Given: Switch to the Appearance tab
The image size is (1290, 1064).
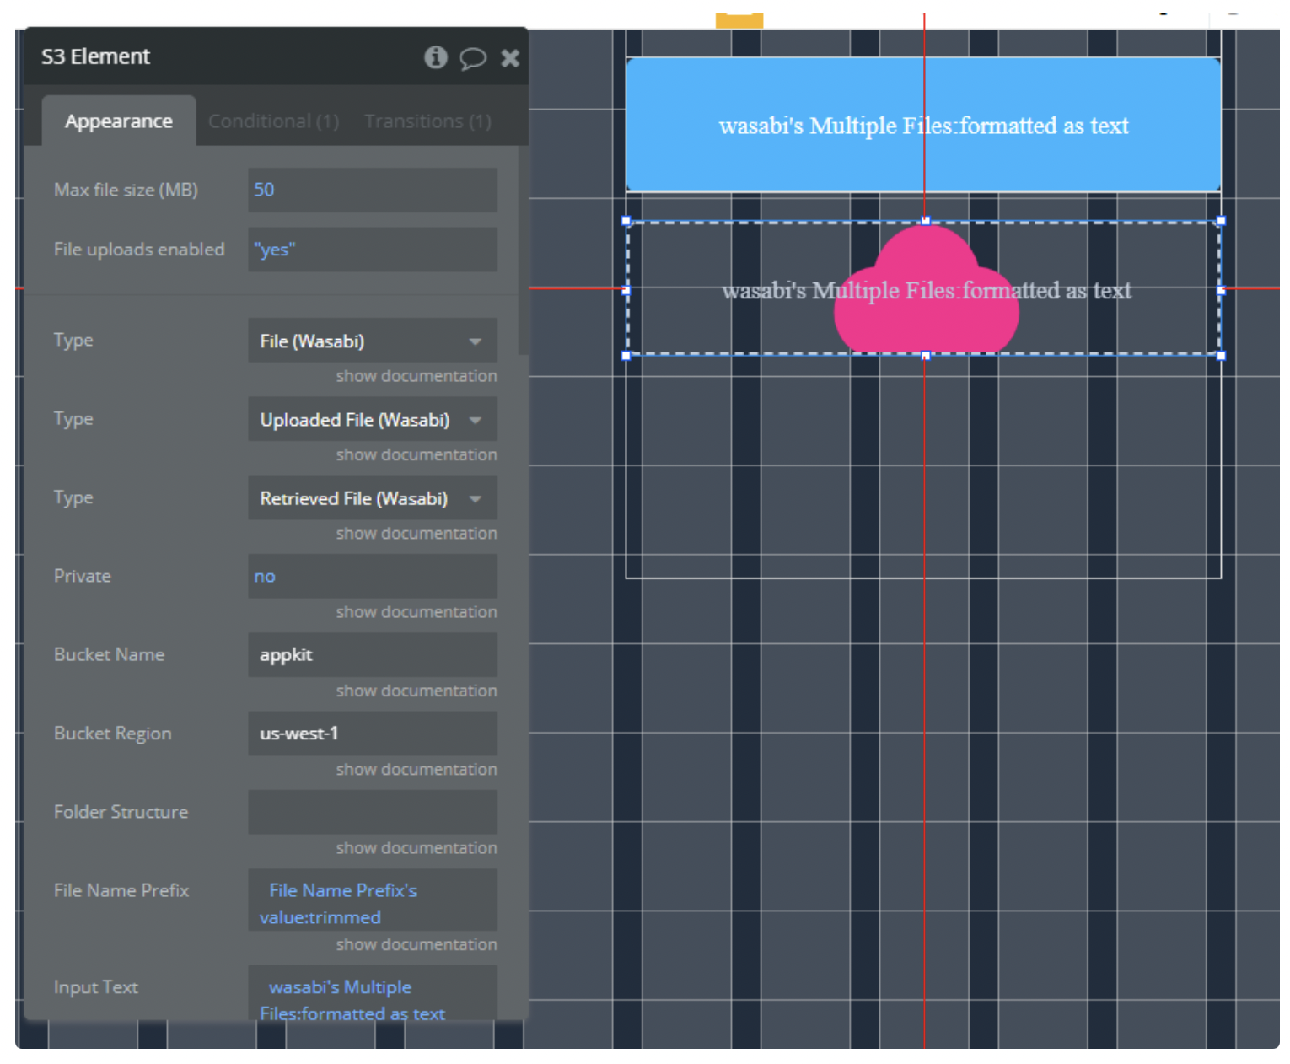Looking at the screenshot, I should coord(119,121).
